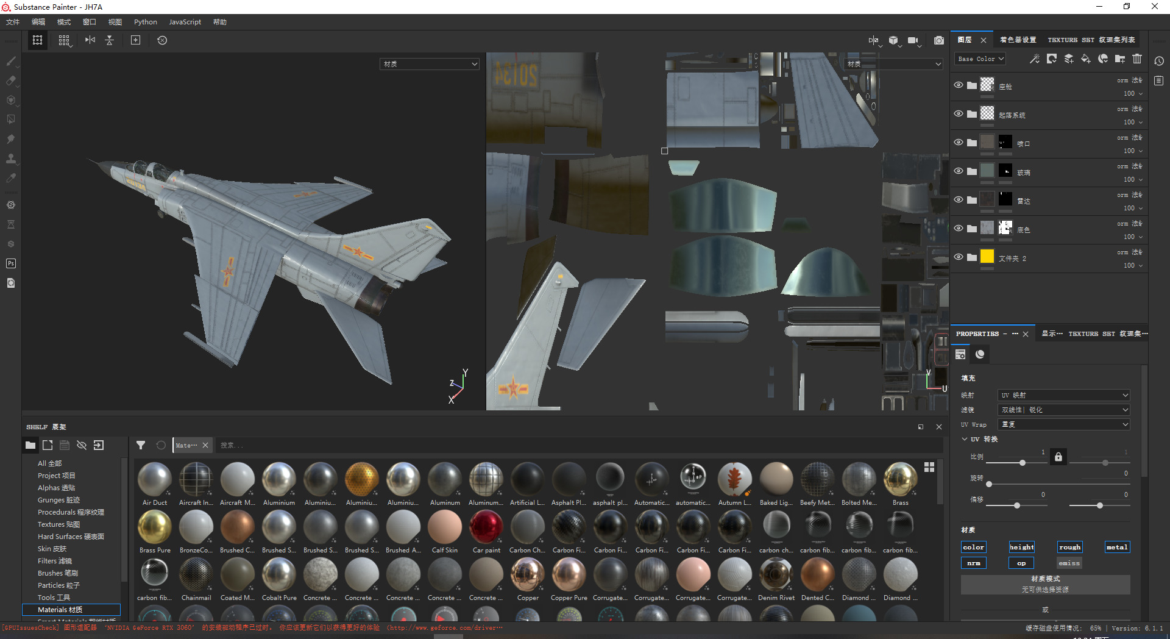Select the transform frame tool in the top toolbar
This screenshot has width=1170, height=639.
click(38, 40)
